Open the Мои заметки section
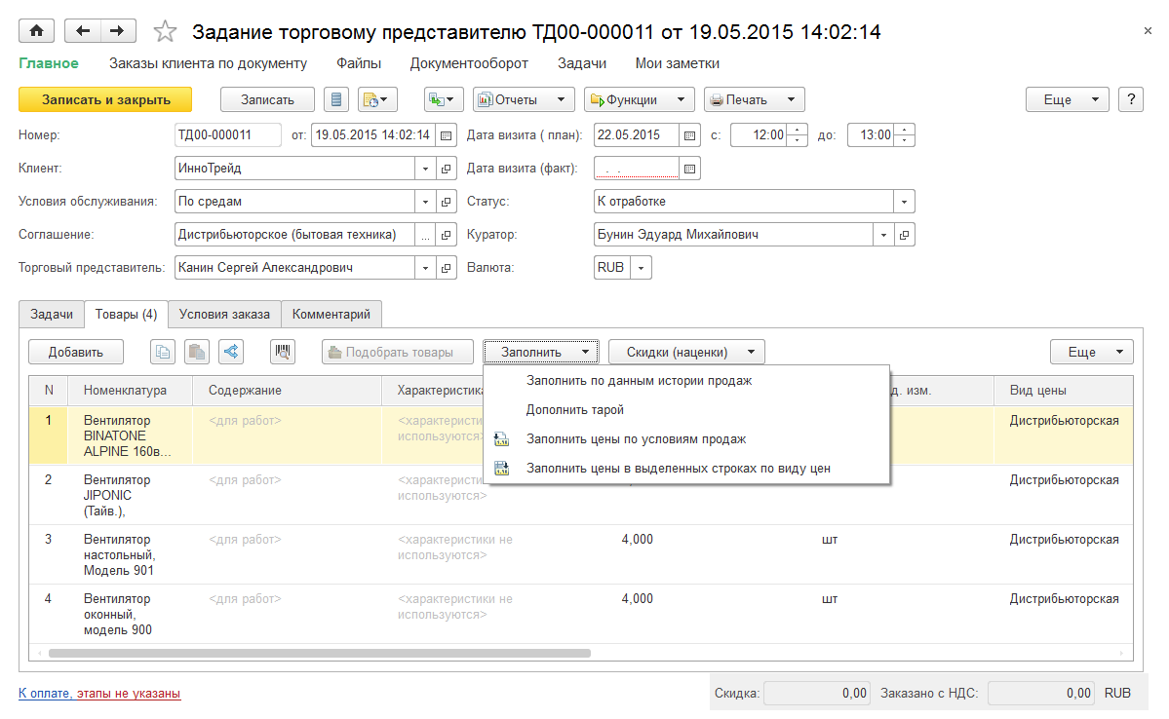 pyautogui.click(x=677, y=63)
